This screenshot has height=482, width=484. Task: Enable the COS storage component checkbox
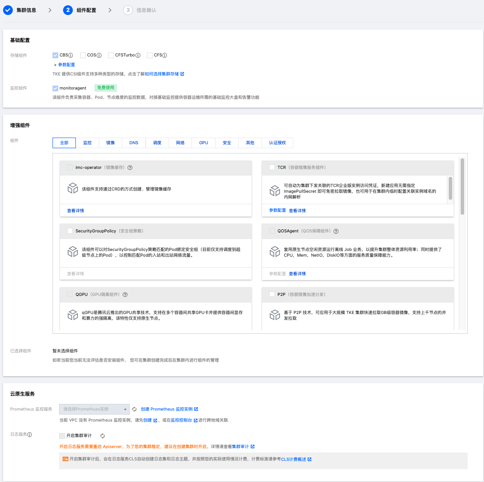(x=83, y=56)
